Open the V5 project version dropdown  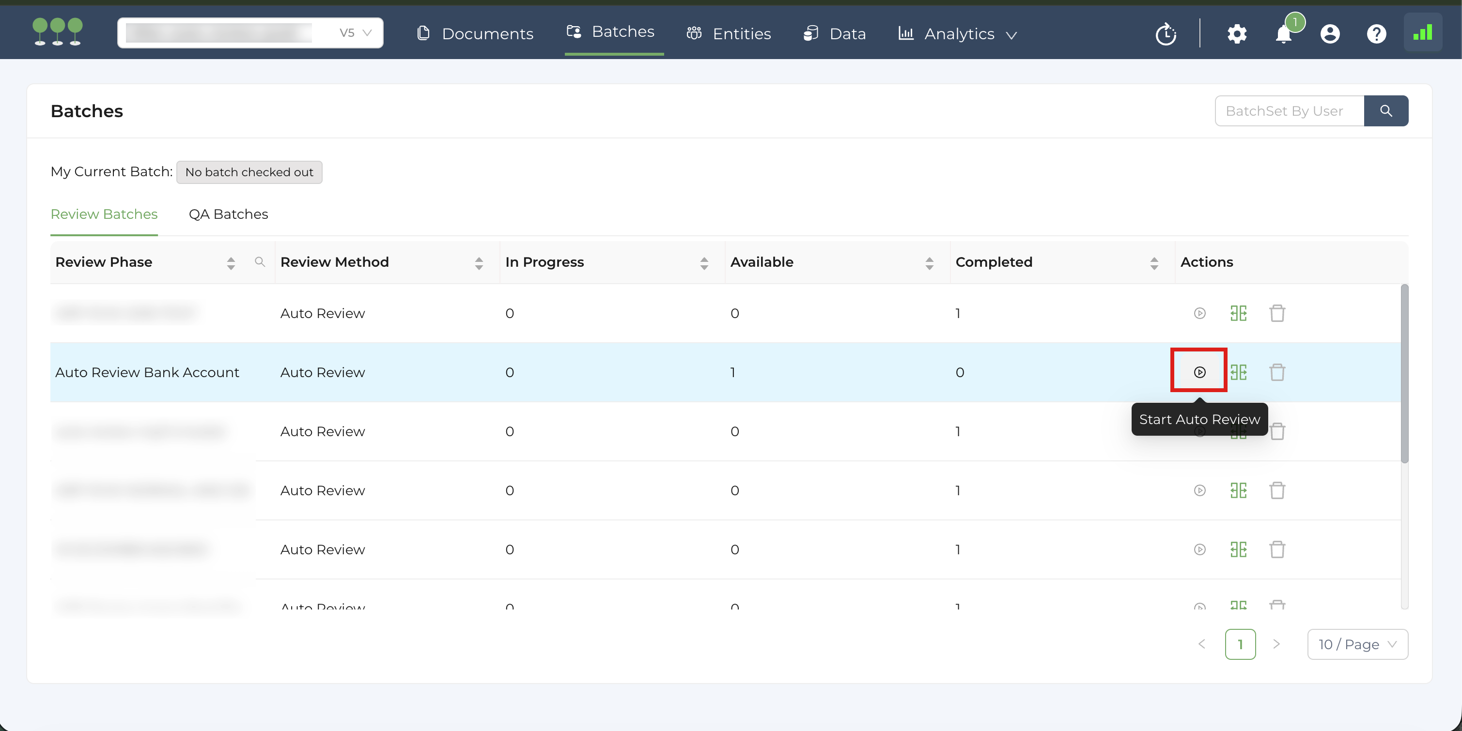pyautogui.click(x=356, y=33)
